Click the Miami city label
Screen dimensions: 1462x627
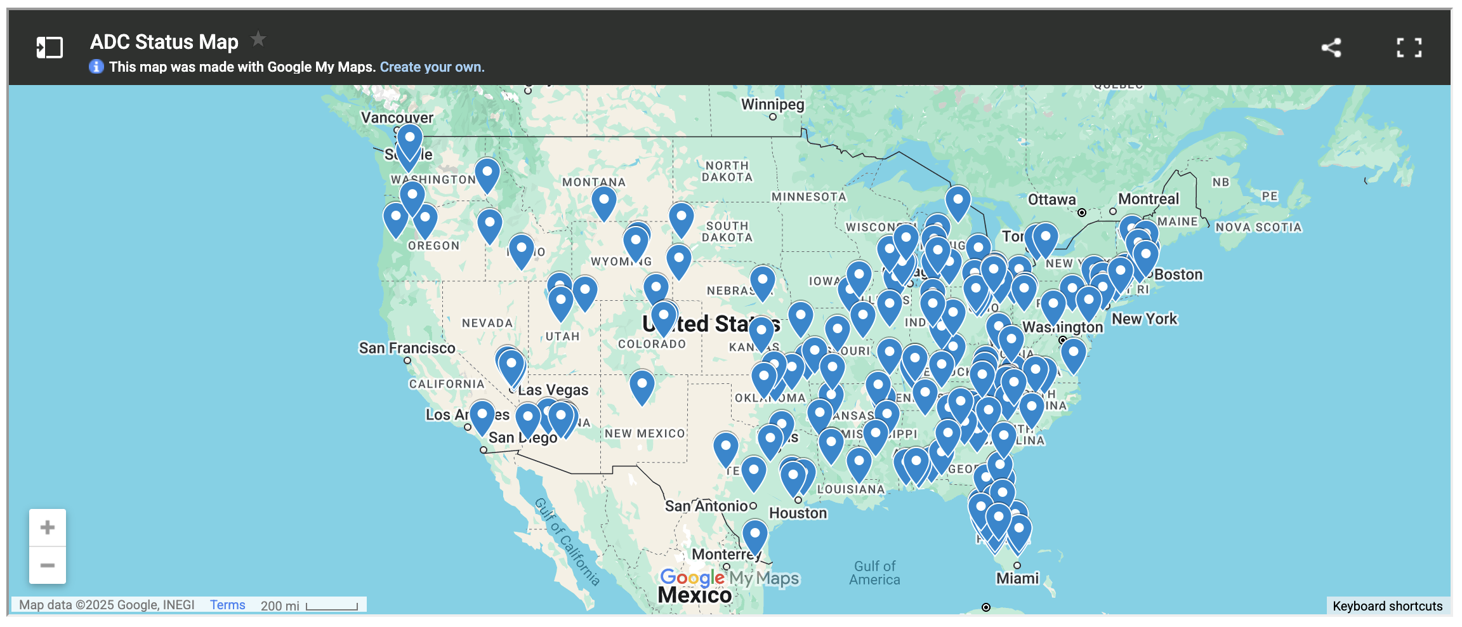[1017, 578]
